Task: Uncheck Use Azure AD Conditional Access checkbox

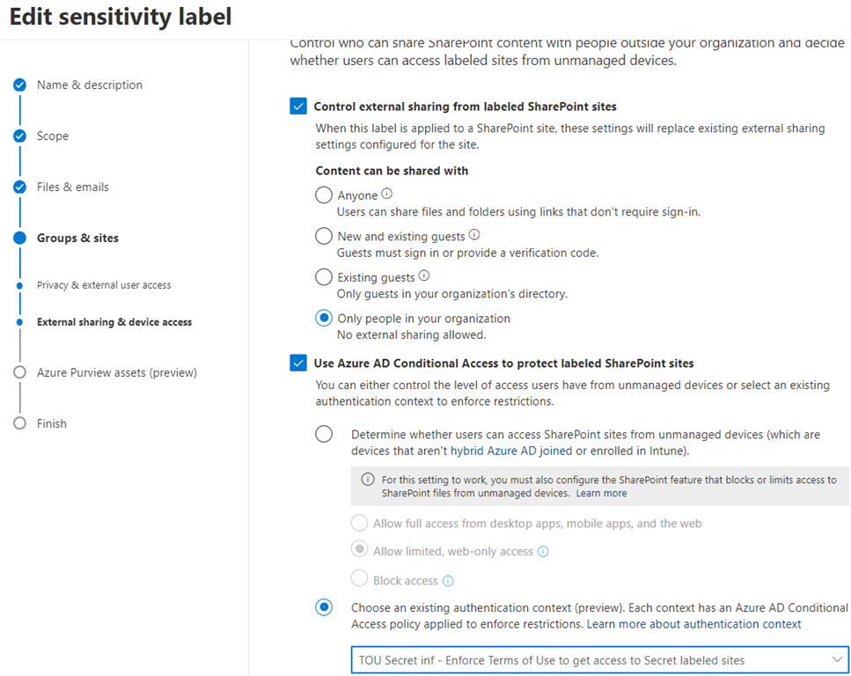Action: pyautogui.click(x=298, y=363)
